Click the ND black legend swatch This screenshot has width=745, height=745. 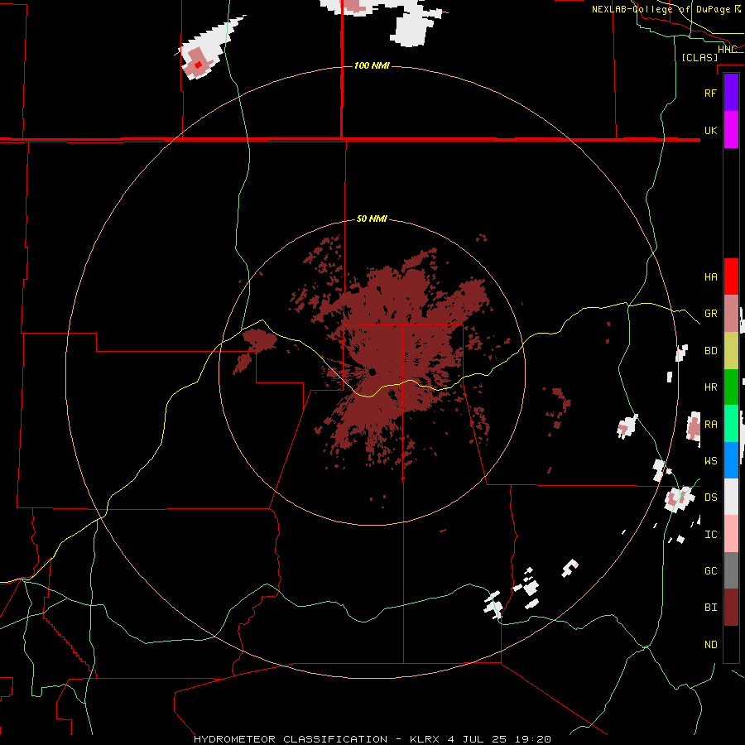click(731, 644)
